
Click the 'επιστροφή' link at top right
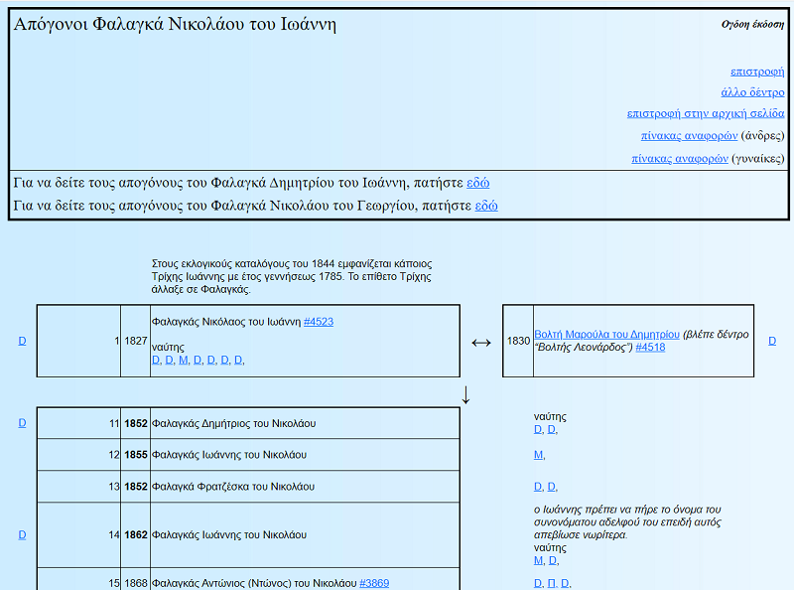(756, 72)
